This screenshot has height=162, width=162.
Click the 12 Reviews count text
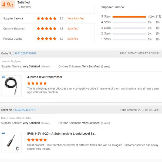pos(24,7)
